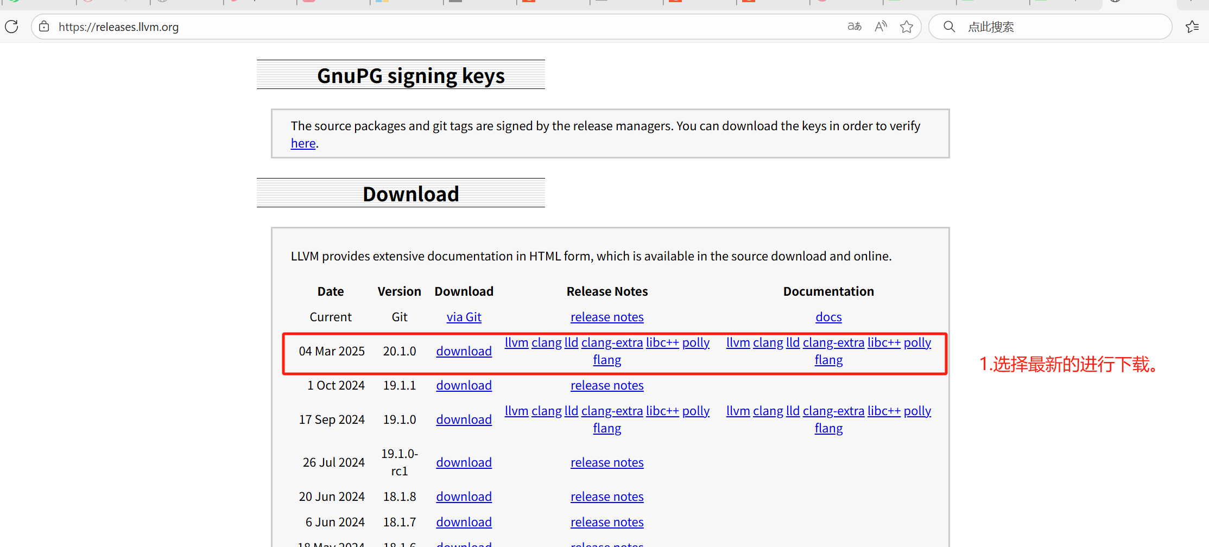1209x547 pixels.
Task: Open 19.1.0 llvm documentation link
Action: click(738, 411)
